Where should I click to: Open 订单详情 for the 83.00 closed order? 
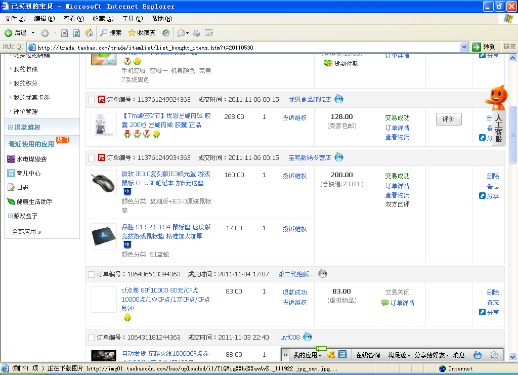[x=402, y=303]
